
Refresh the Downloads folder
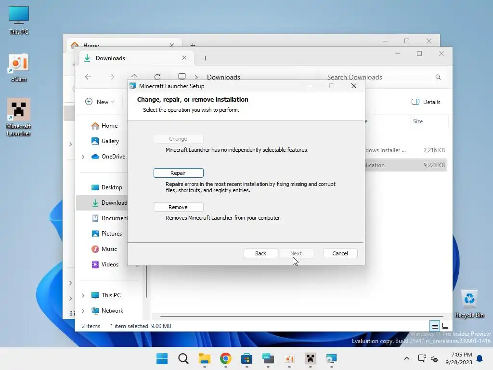157,77
